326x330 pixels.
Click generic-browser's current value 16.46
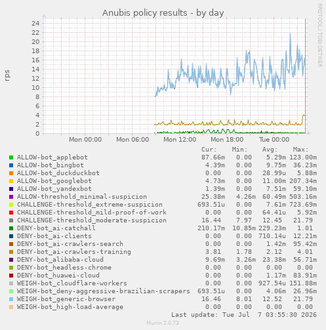click(211, 299)
